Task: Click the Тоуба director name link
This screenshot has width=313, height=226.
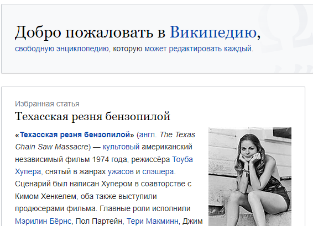Action: pyautogui.click(x=182, y=159)
